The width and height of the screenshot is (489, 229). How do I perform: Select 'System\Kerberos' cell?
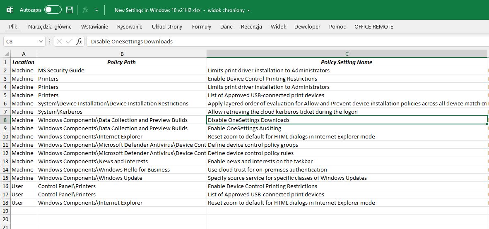tap(122, 112)
